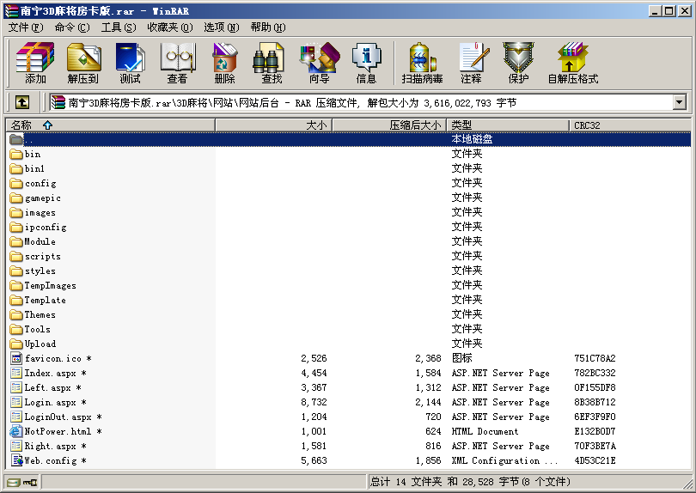
Task: Select the Themes folder in list
Action: [x=40, y=314]
